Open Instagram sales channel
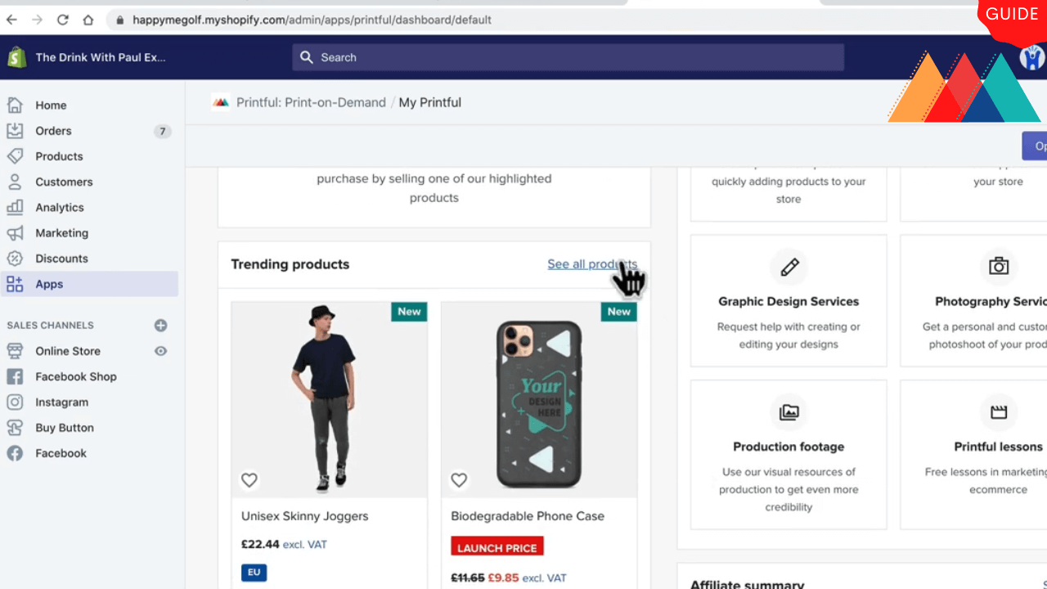The height and width of the screenshot is (589, 1047). point(61,402)
